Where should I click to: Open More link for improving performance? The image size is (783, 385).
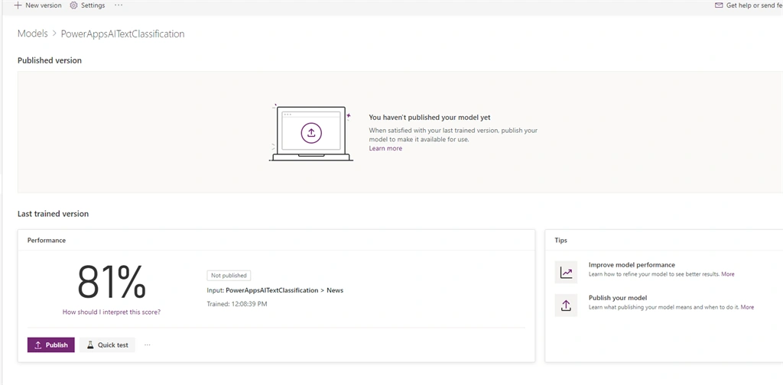(728, 273)
